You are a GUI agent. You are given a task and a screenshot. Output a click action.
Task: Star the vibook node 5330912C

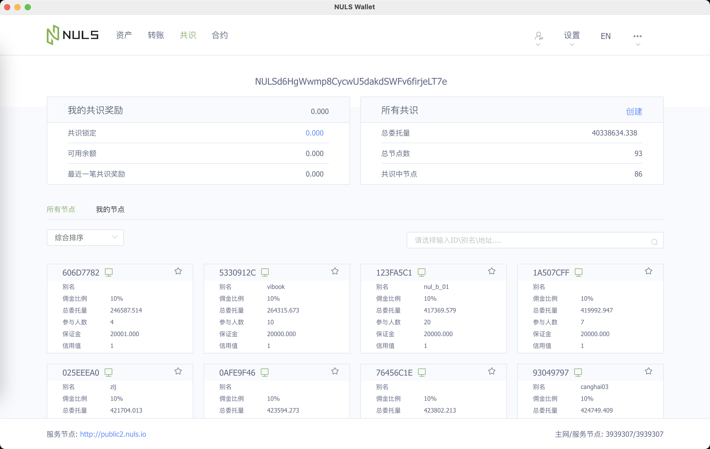point(335,271)
